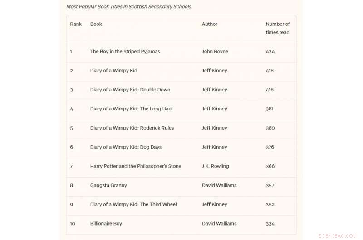The width and height of the screenshot is (363, 240).
Task: Click the table caption 'Most Popular Book Titles'
Action: pos(128,7)
